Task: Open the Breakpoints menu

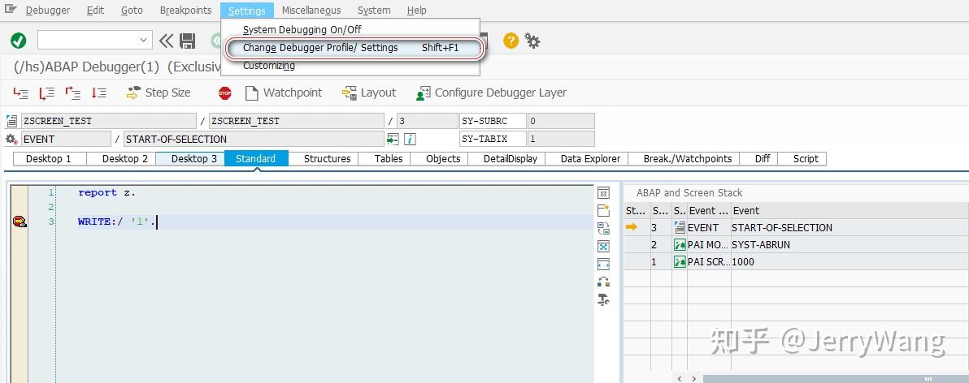Action: point(185,11)
